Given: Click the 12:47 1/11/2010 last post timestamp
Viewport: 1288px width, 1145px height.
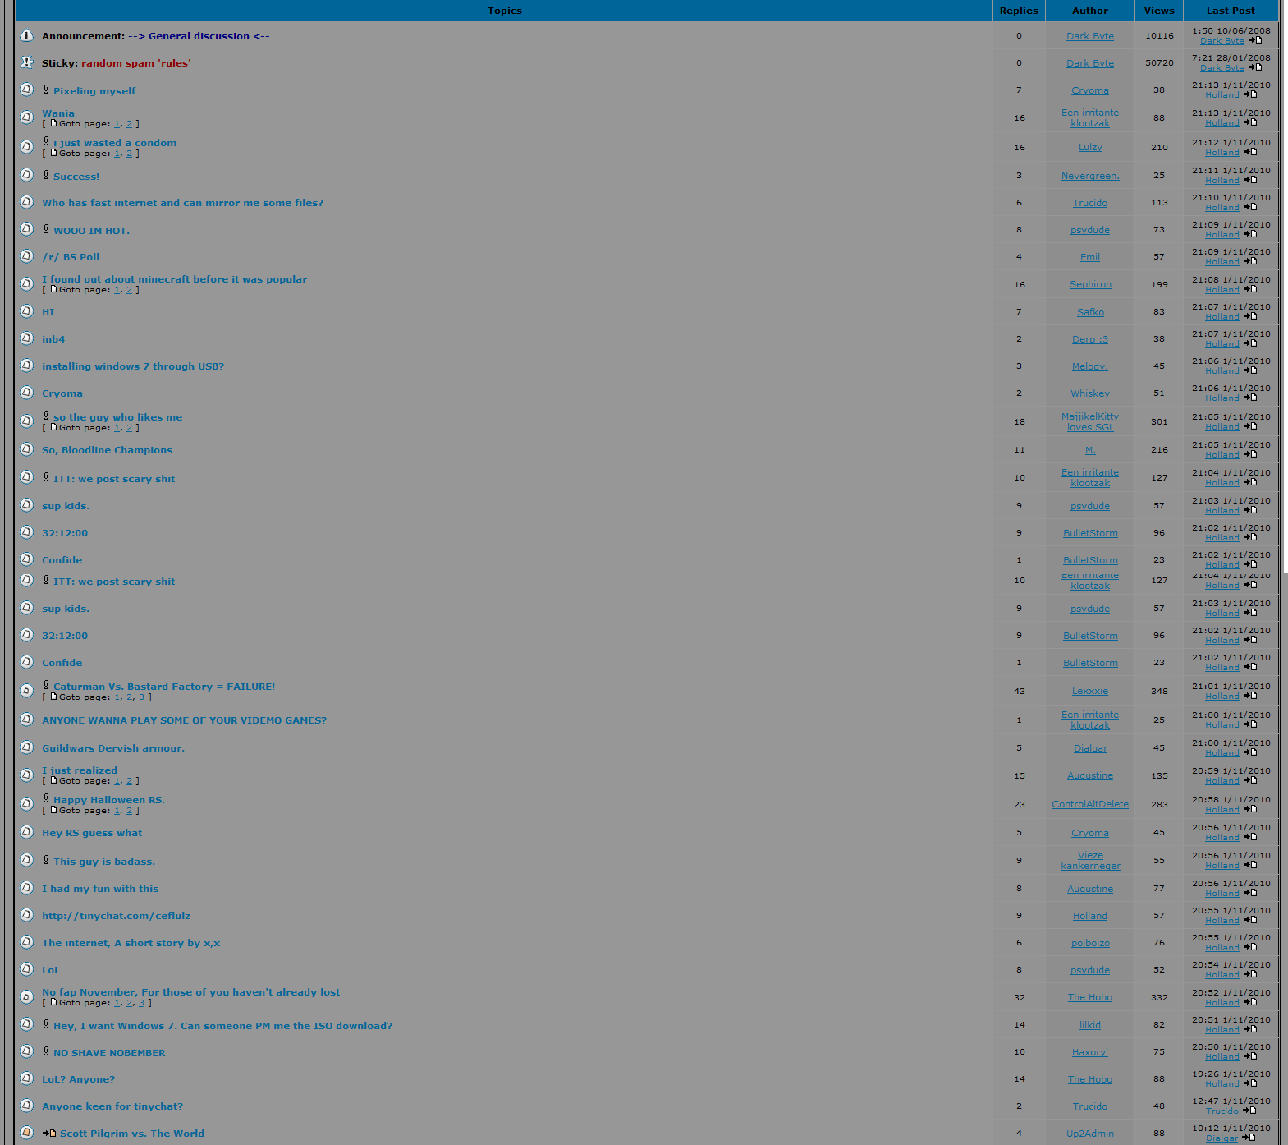Looking at the screenshot, I should pyautogui.click(x=1231, y=1101).
